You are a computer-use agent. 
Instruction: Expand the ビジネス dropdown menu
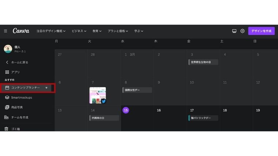coord(79,31)
